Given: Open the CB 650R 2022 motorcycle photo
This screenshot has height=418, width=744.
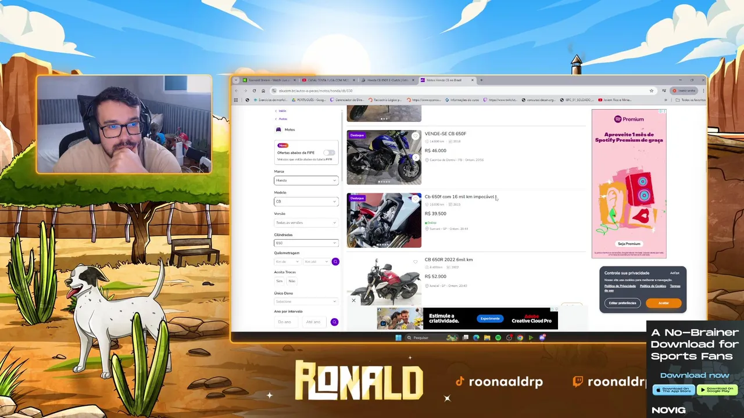Looking at the screenshot, I should pos(384,282).
